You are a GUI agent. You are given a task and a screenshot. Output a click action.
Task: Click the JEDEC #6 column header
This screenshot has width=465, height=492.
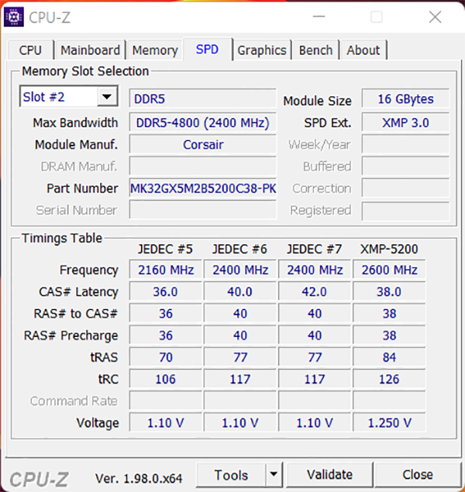(239, 249)
